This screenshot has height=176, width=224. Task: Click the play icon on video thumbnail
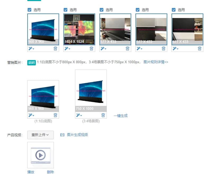click(41, 155)
